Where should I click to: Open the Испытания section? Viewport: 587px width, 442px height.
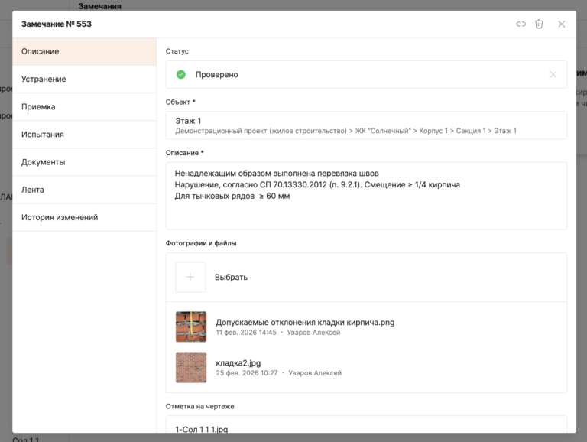click(x=84, y=135)
